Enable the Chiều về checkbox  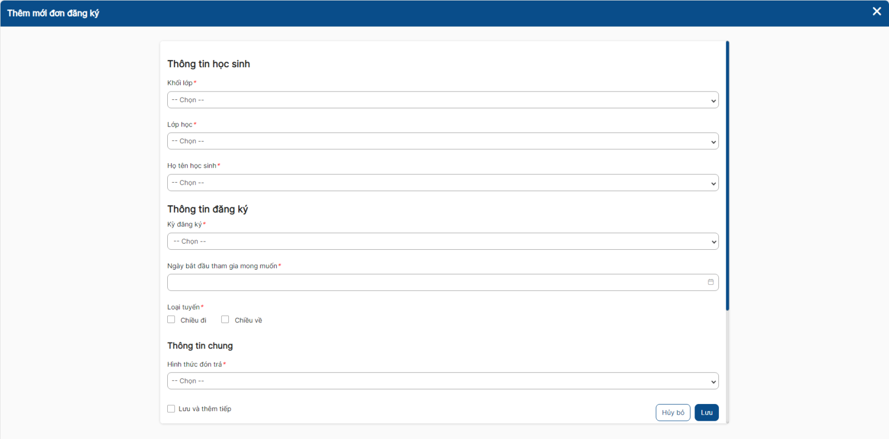tap(225, 320)
